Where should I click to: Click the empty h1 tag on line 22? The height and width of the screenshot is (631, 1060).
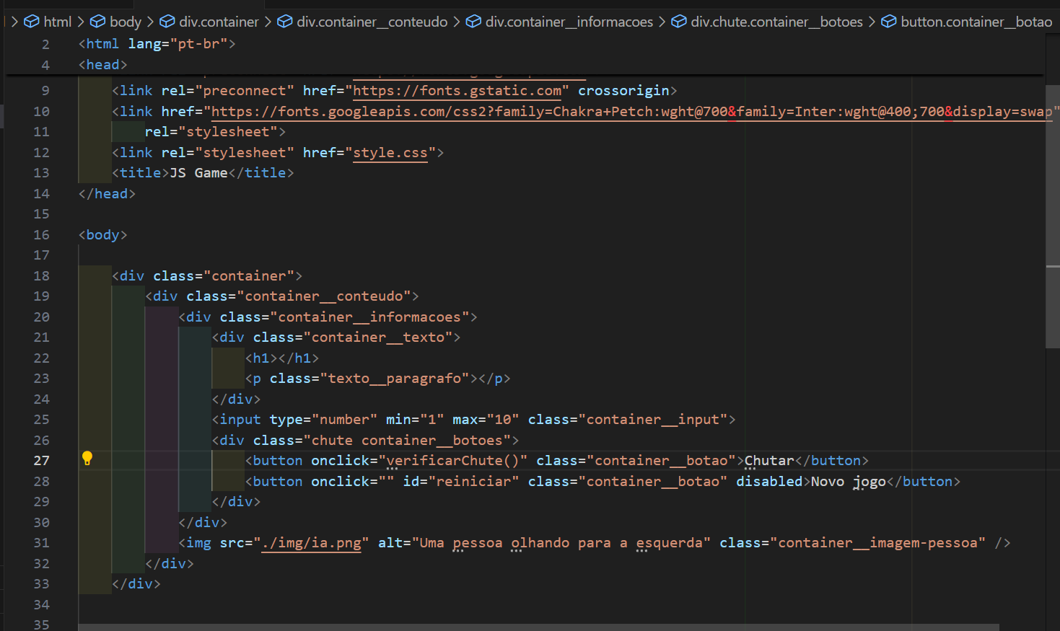click(282, 358)
